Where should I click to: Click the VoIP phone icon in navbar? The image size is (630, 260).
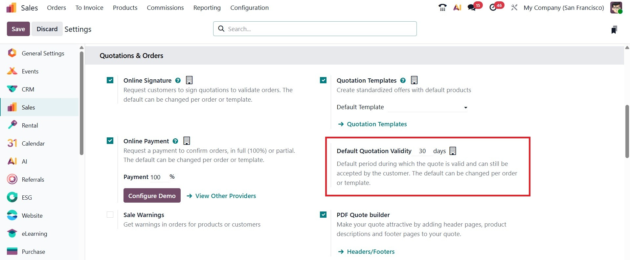point(442,8)
